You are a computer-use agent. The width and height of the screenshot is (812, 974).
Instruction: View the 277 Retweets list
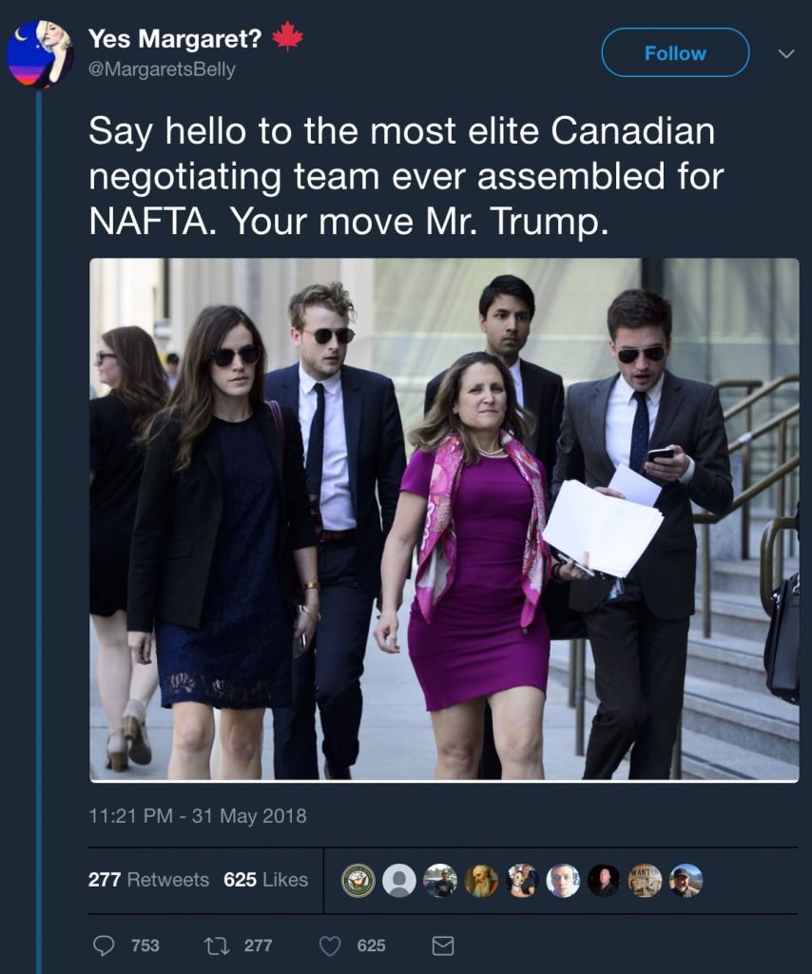click(x=148, y=880)
